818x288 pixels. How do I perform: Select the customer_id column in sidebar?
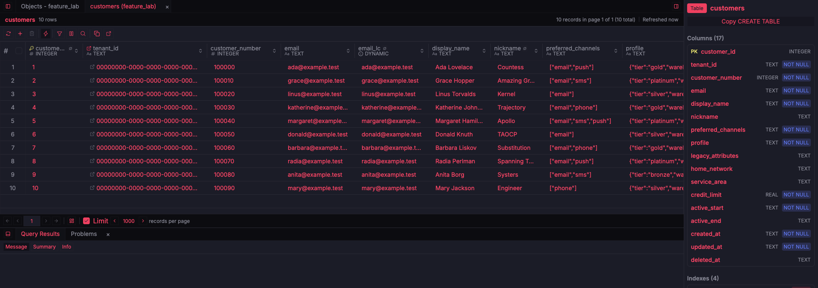750,52
